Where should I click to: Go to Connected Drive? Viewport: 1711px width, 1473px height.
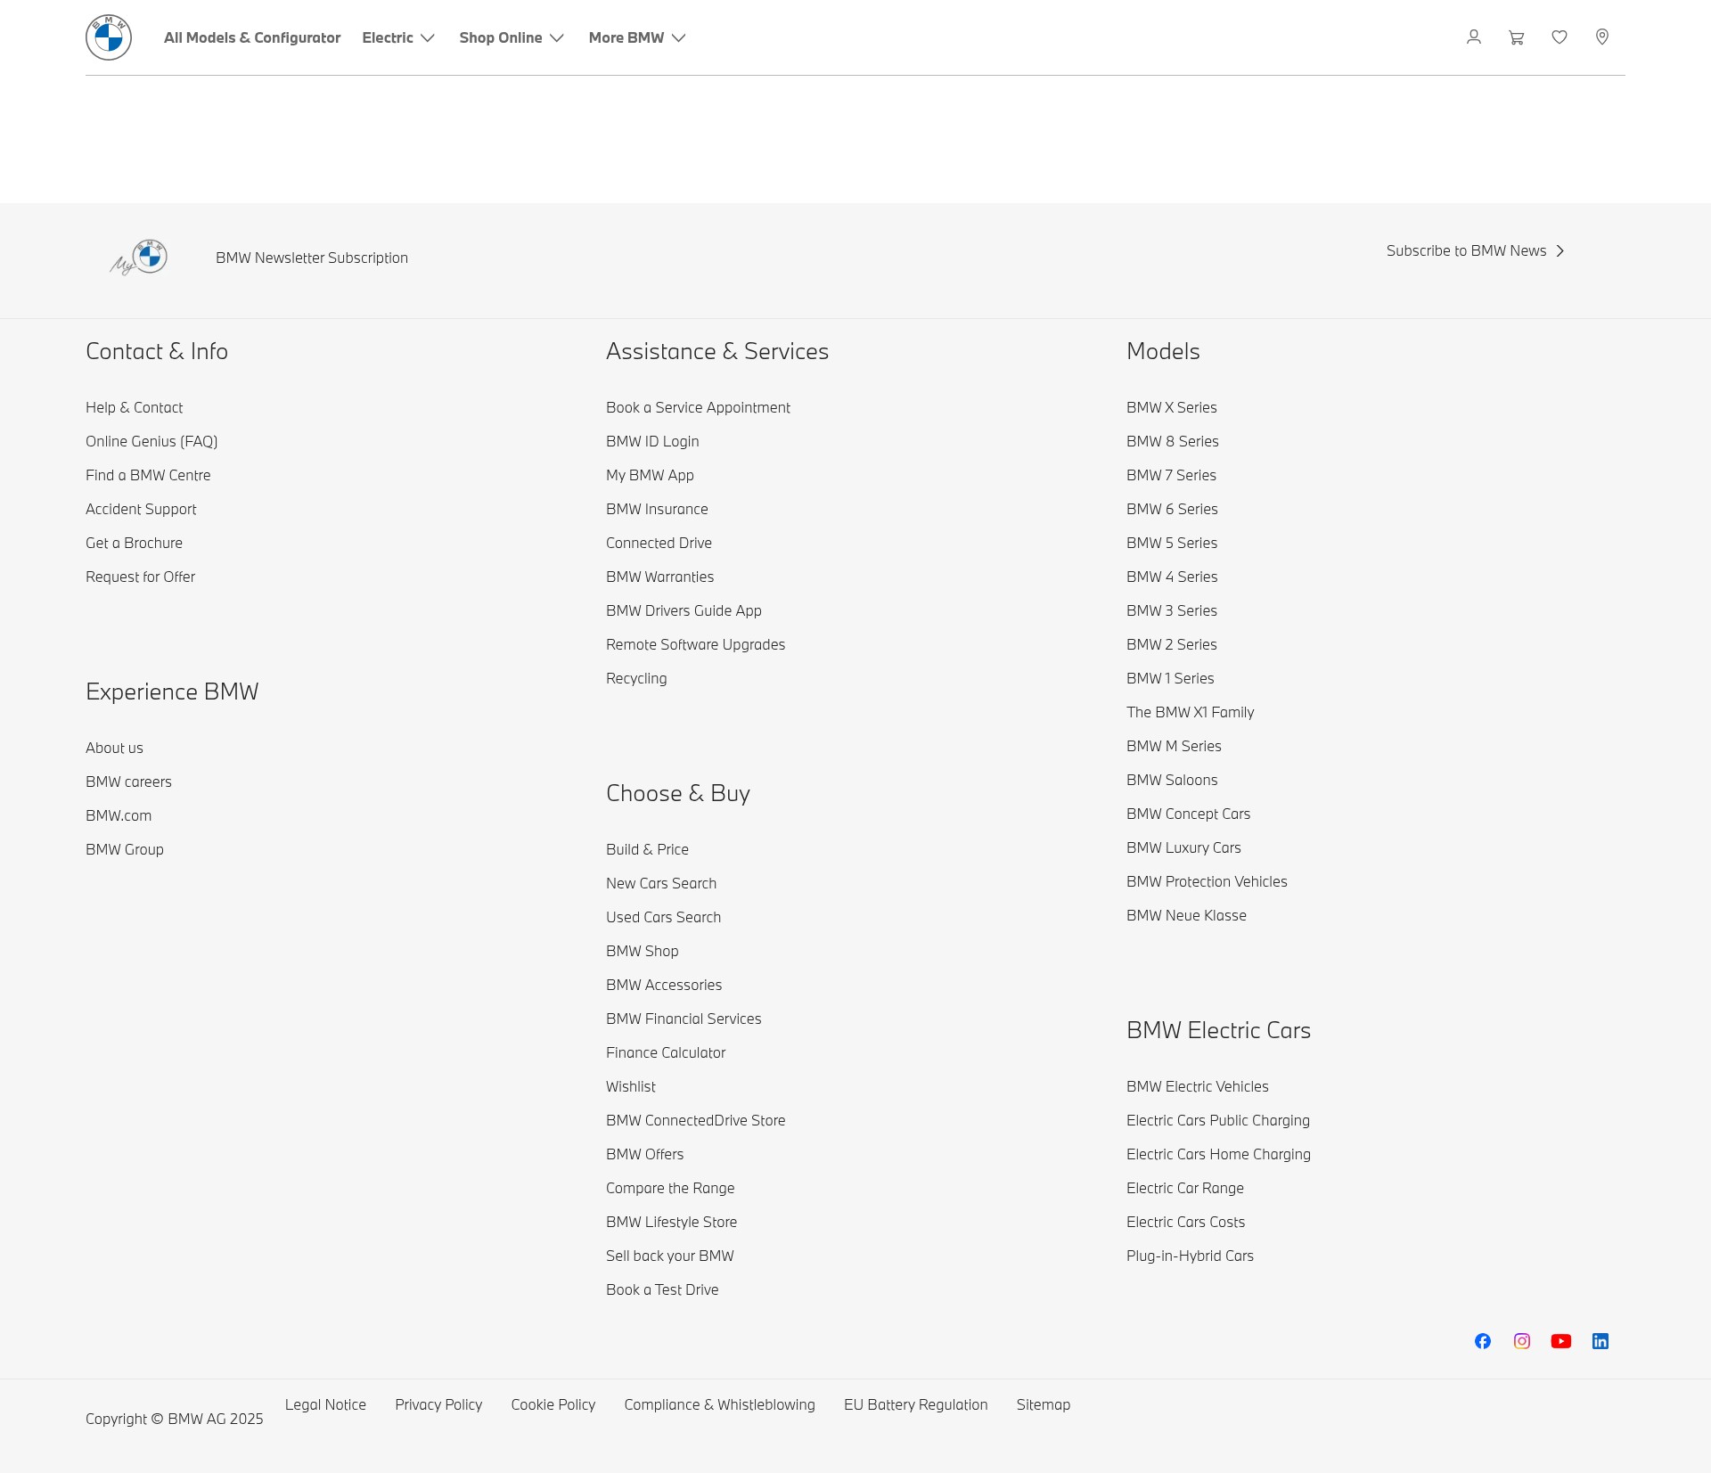[659, 543]
